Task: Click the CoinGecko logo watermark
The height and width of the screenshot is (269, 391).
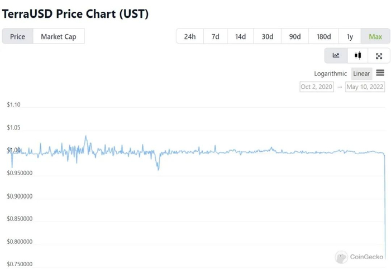Action: (x=360, y=257)
